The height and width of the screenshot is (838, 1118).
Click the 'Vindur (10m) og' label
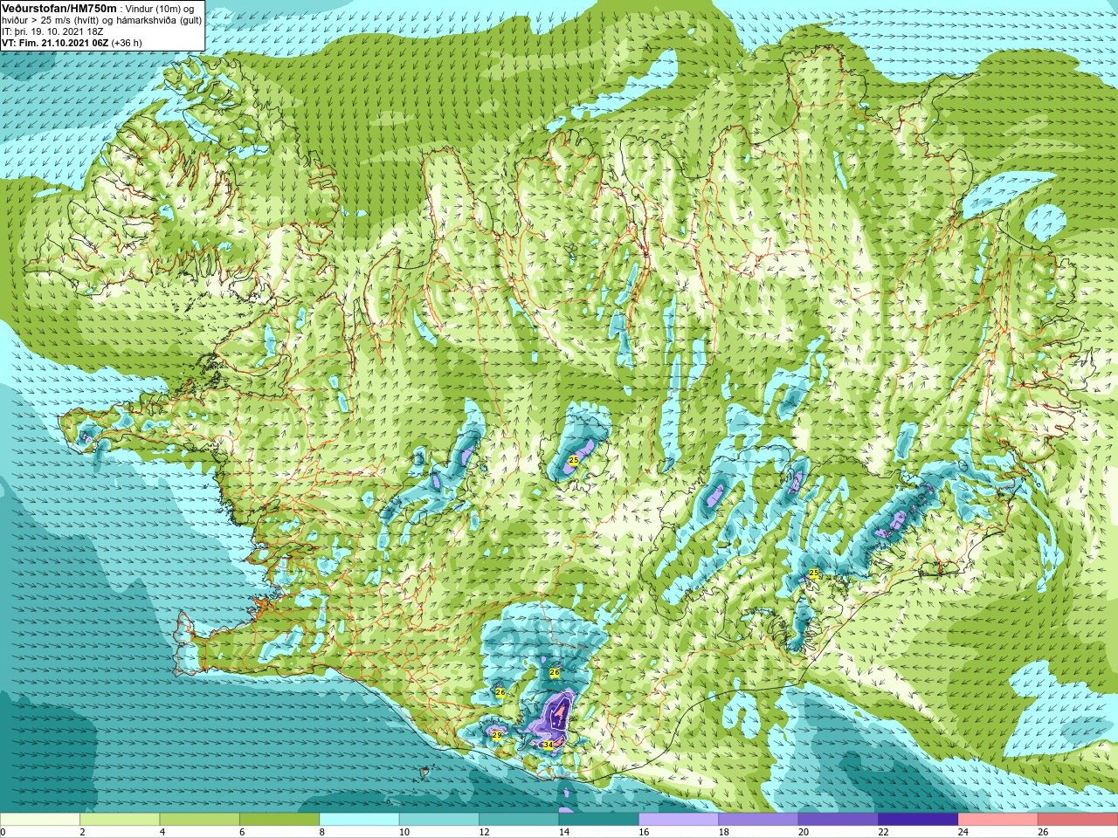tap(159, 9)
